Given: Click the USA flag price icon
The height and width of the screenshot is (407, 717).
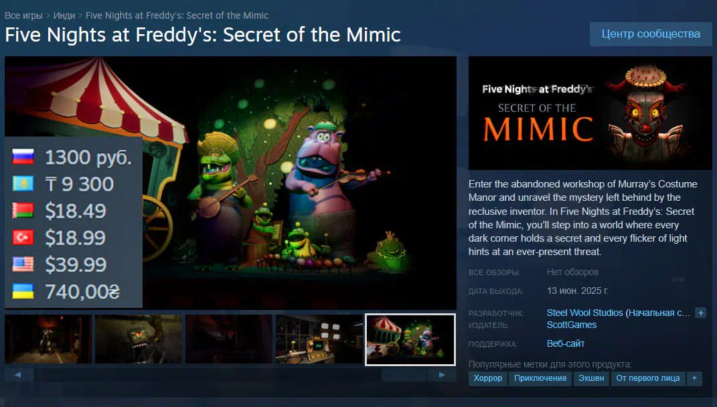Looking at the screenshot, I should coord(23,264).
